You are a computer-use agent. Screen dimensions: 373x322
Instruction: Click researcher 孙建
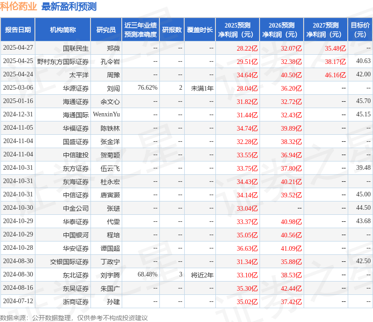pos(113,302)
